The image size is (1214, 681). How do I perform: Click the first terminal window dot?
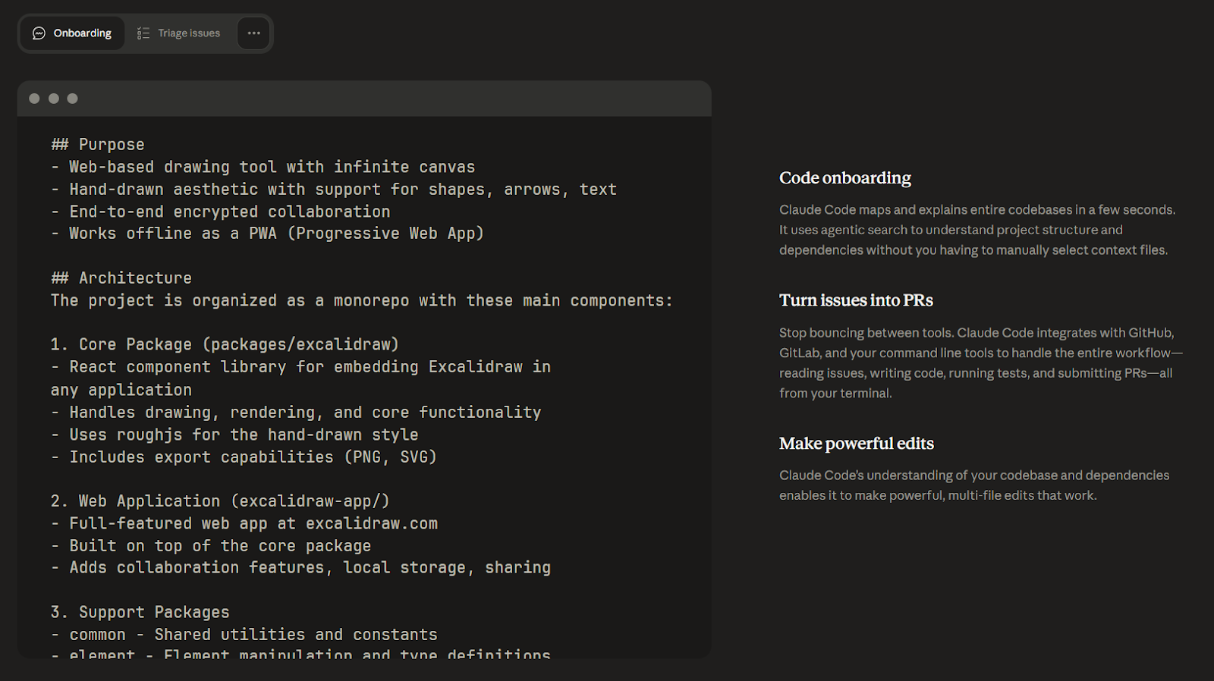click(x=34, y=99)
